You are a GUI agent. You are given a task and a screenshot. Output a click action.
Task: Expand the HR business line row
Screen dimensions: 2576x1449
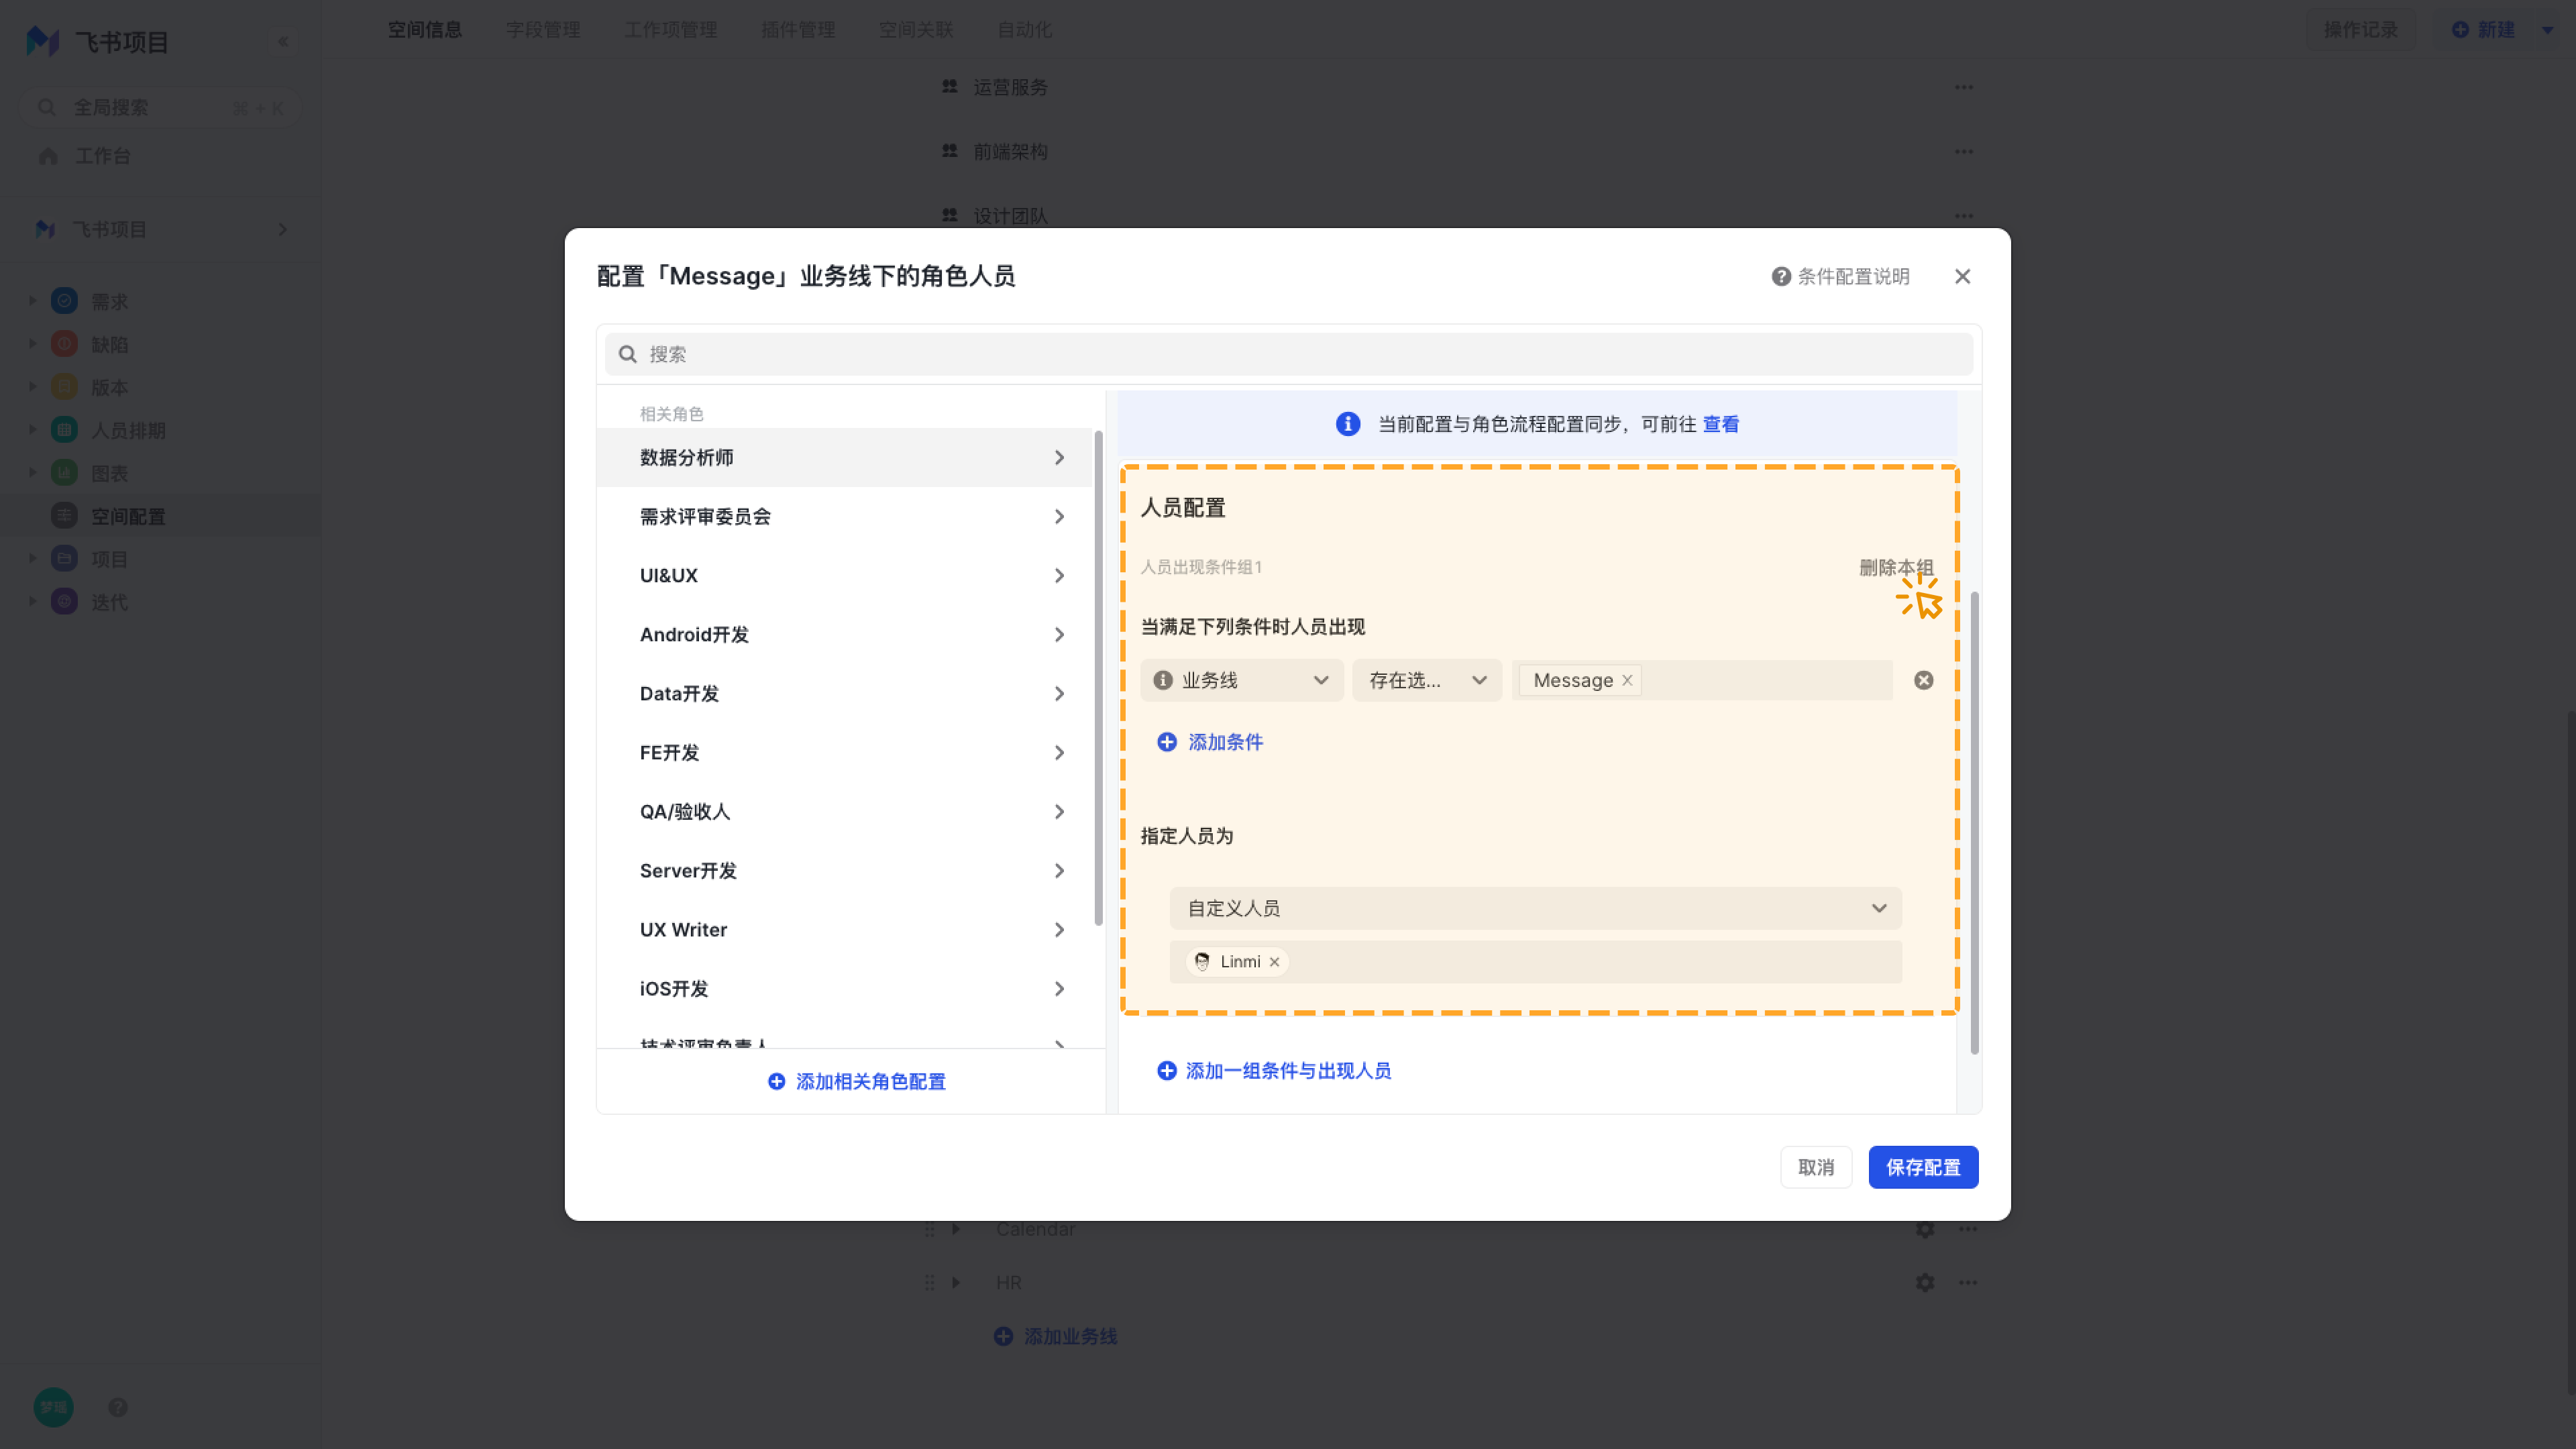[x=956, y=1282]
